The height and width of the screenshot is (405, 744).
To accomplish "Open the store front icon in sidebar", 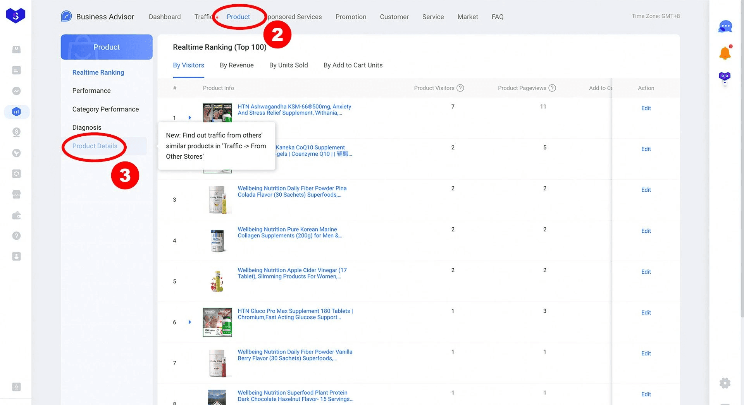I will 16,194.
